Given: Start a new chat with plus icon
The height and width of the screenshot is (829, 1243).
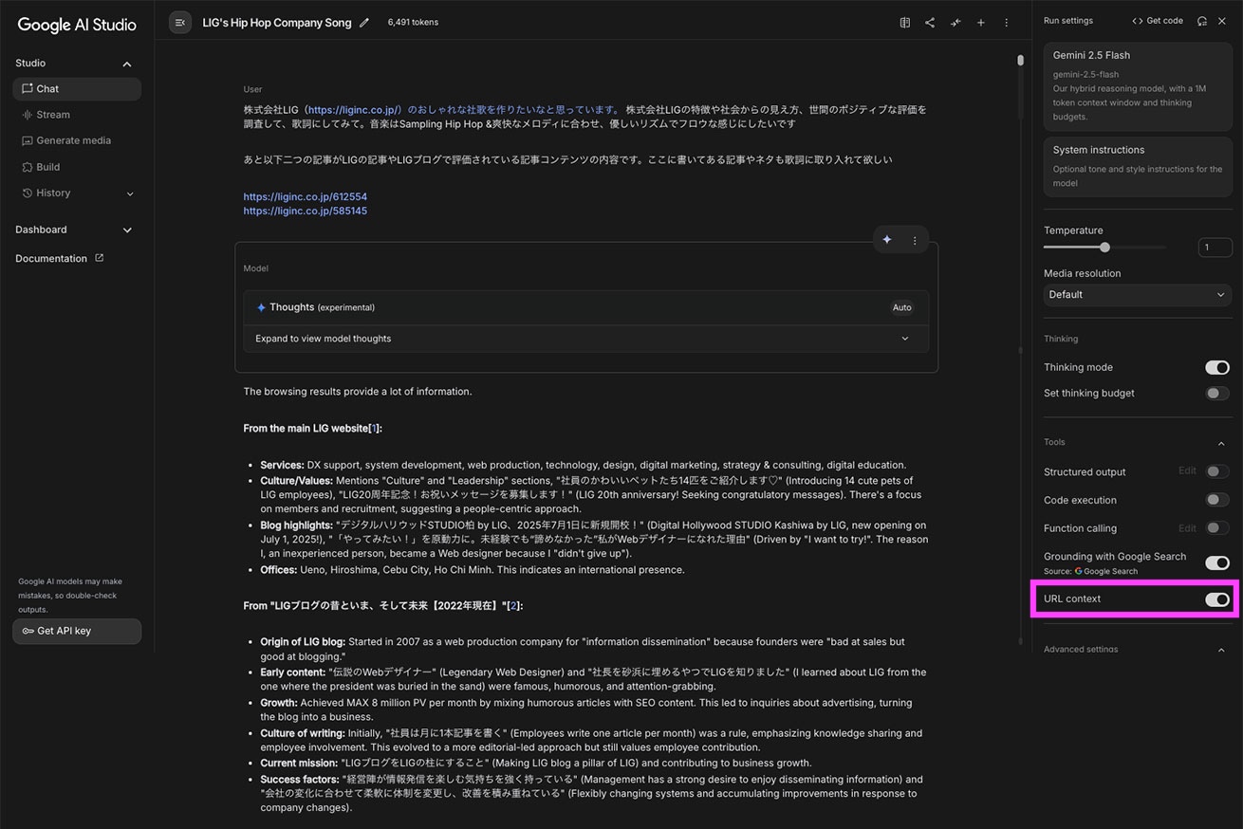Looking at the screenshot, I should [981, 23].
